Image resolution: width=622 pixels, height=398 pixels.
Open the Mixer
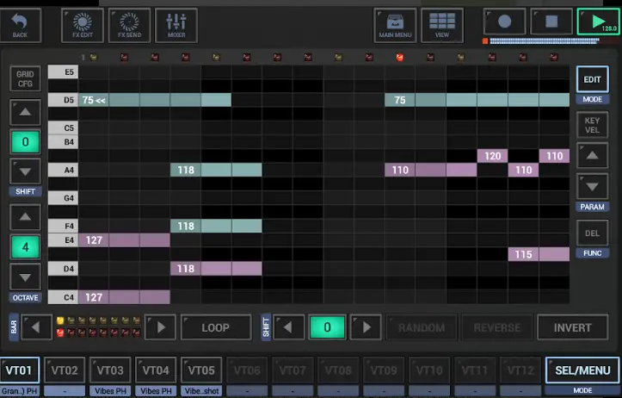176,25
